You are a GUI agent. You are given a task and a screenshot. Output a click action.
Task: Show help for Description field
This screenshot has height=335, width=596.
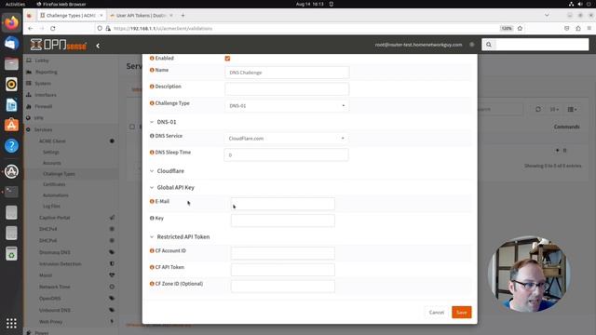click(152, 87)
